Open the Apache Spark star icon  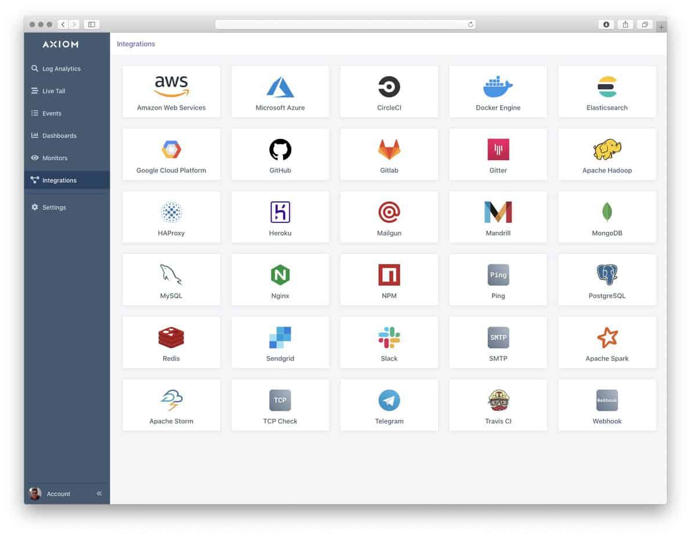pos(607,337)
